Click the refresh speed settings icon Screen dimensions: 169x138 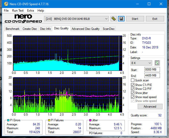click(157, 63)
